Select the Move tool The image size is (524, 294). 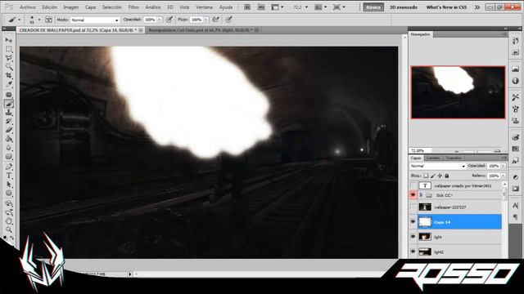[x=9, y=40]
